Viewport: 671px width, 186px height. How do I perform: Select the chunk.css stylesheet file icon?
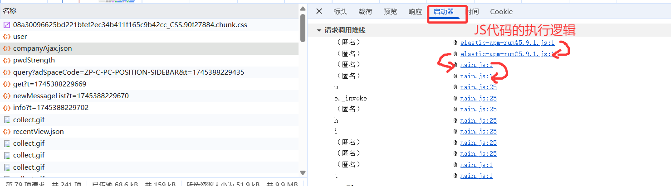tap(7, 25)
